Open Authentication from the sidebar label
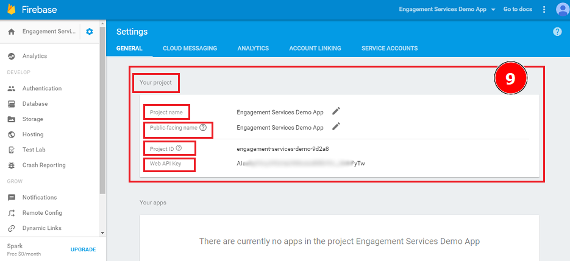Image resolution: width=570 pixels, height=261 pixels. (x=42, y=88)
